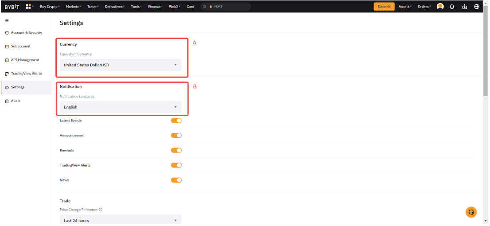Collapse the sidebar with hamburger icon

click(x=7, y=21)
